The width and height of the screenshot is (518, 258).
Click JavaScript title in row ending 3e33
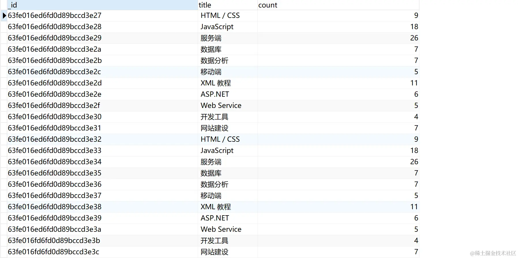tap(227, 151)
